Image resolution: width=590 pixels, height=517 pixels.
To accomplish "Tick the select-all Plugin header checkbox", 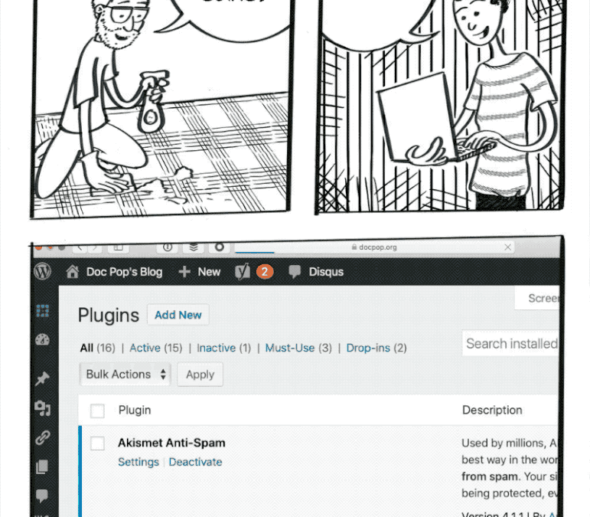I will pyautogui.click(x=97, y=411).
